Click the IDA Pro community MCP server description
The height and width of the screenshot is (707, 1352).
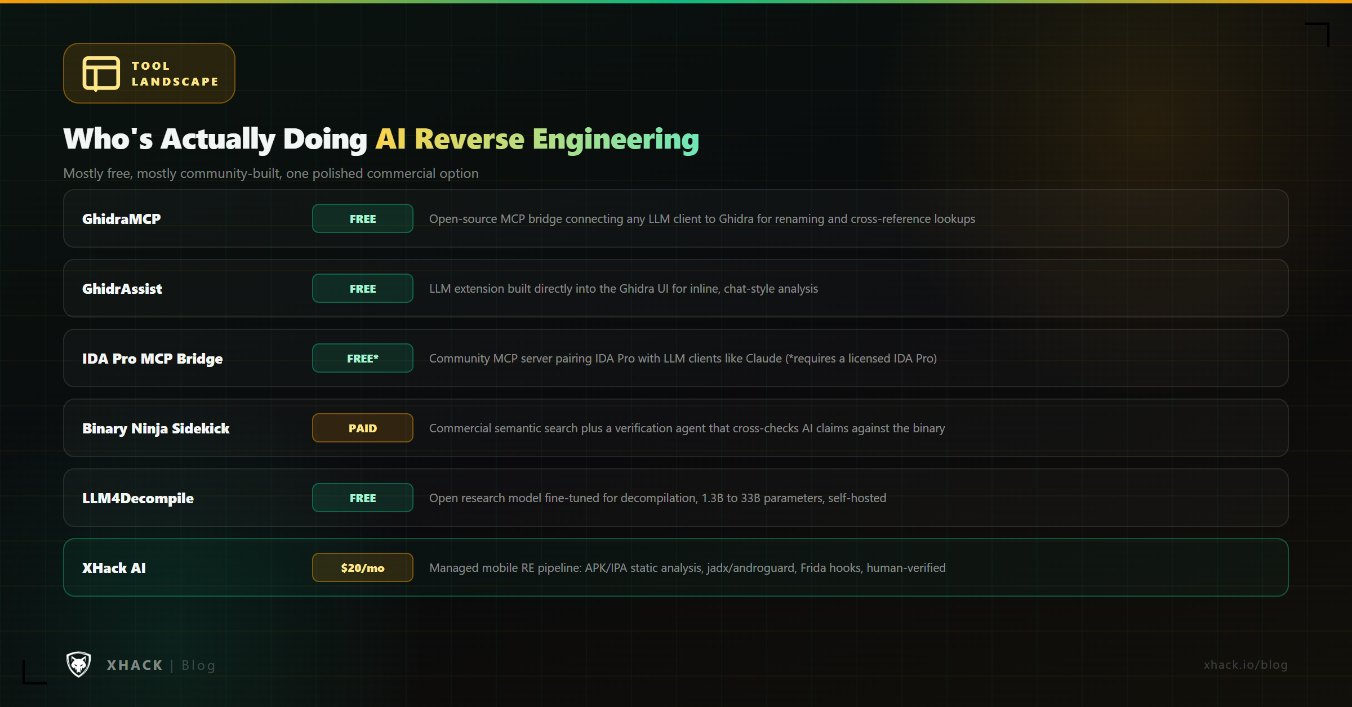point(683,359)
